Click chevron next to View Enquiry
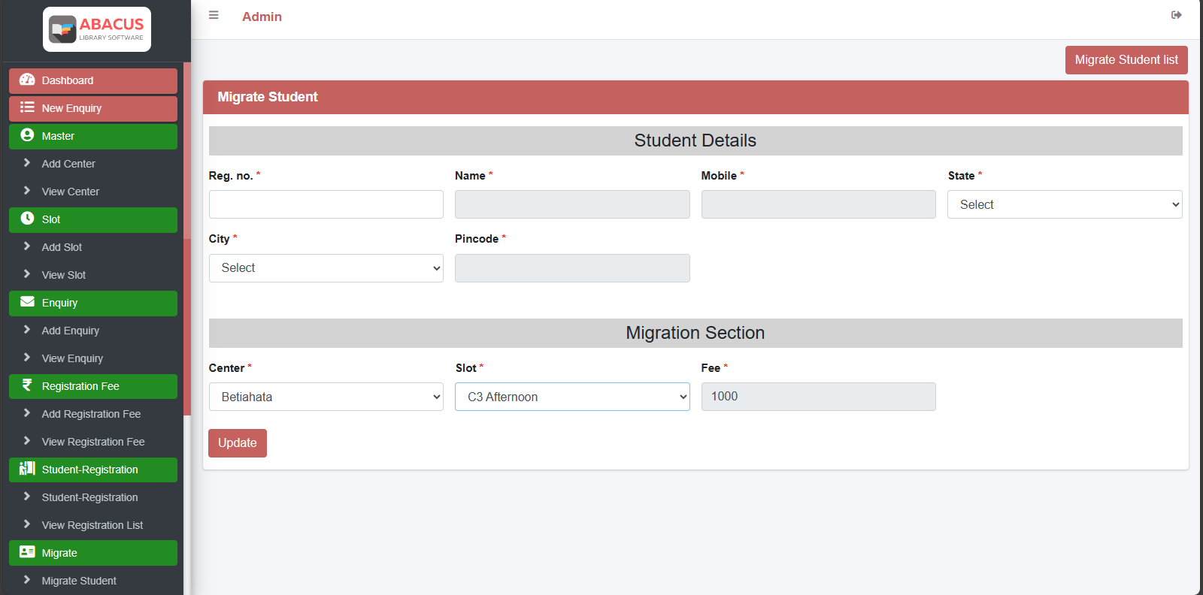Image resolution: width=1203 pixels, height=595 pixels. pyautogui.click(x=27, y=358)
